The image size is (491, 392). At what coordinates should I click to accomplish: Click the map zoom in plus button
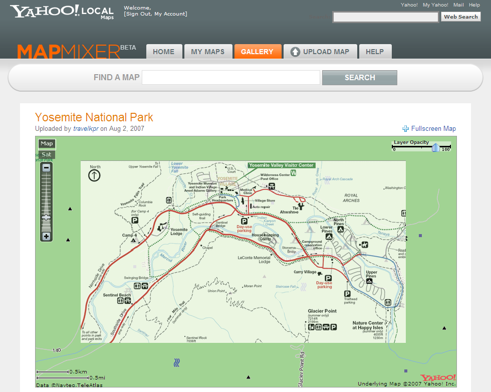tap(46, 237)
